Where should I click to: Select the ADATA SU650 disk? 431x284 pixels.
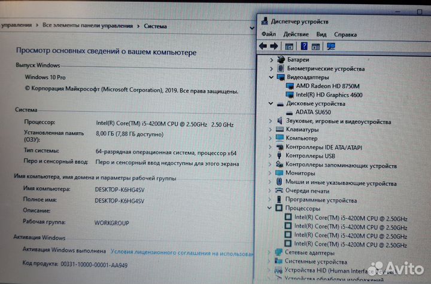(x=313, y=112)
